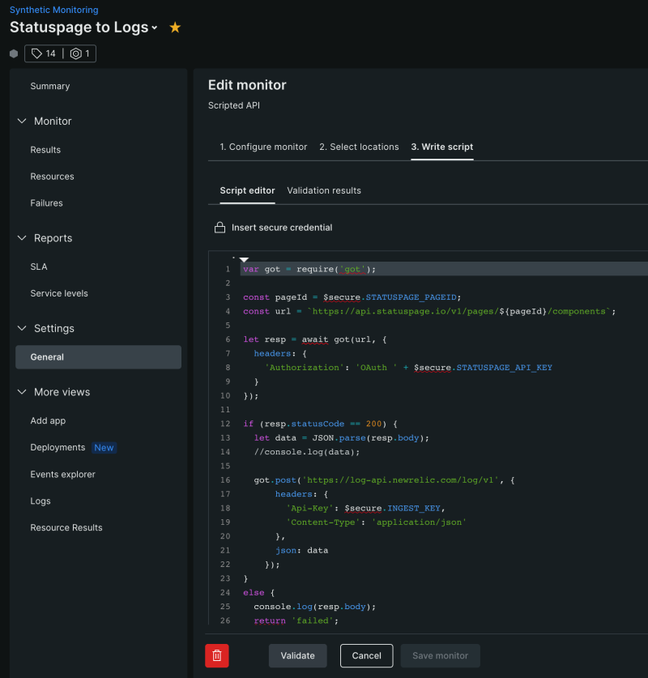
Task: Collapse the Settings section
Action: (x=21, y=328)
